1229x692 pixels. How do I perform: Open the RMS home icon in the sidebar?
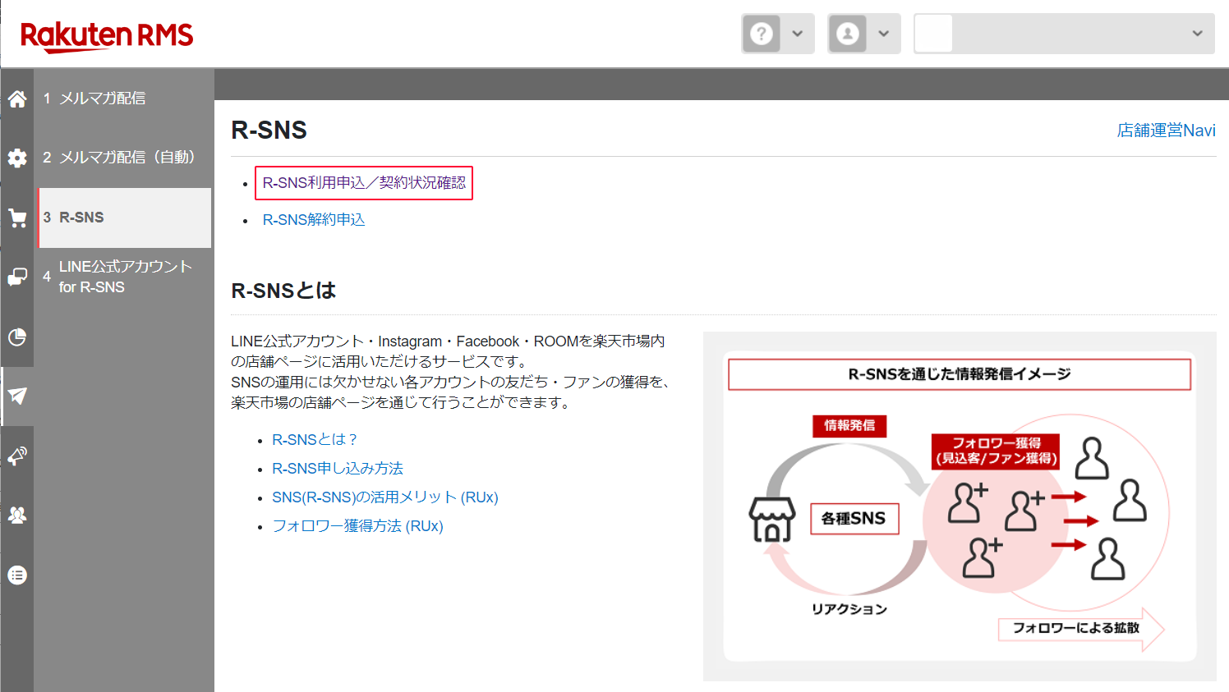point(16,99)
